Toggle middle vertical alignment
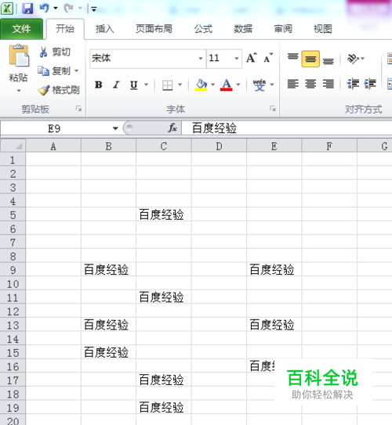The width and height of the screenshot is (392, 425). (310, 59)
